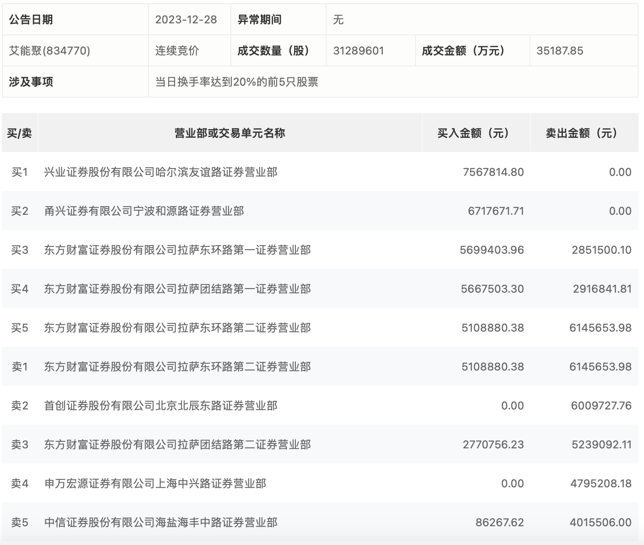Viewport: 644px width, 545px height.
Task: Select 东方财富证券 拉萨团结路第一证券营业部 name
Action: 177,289
